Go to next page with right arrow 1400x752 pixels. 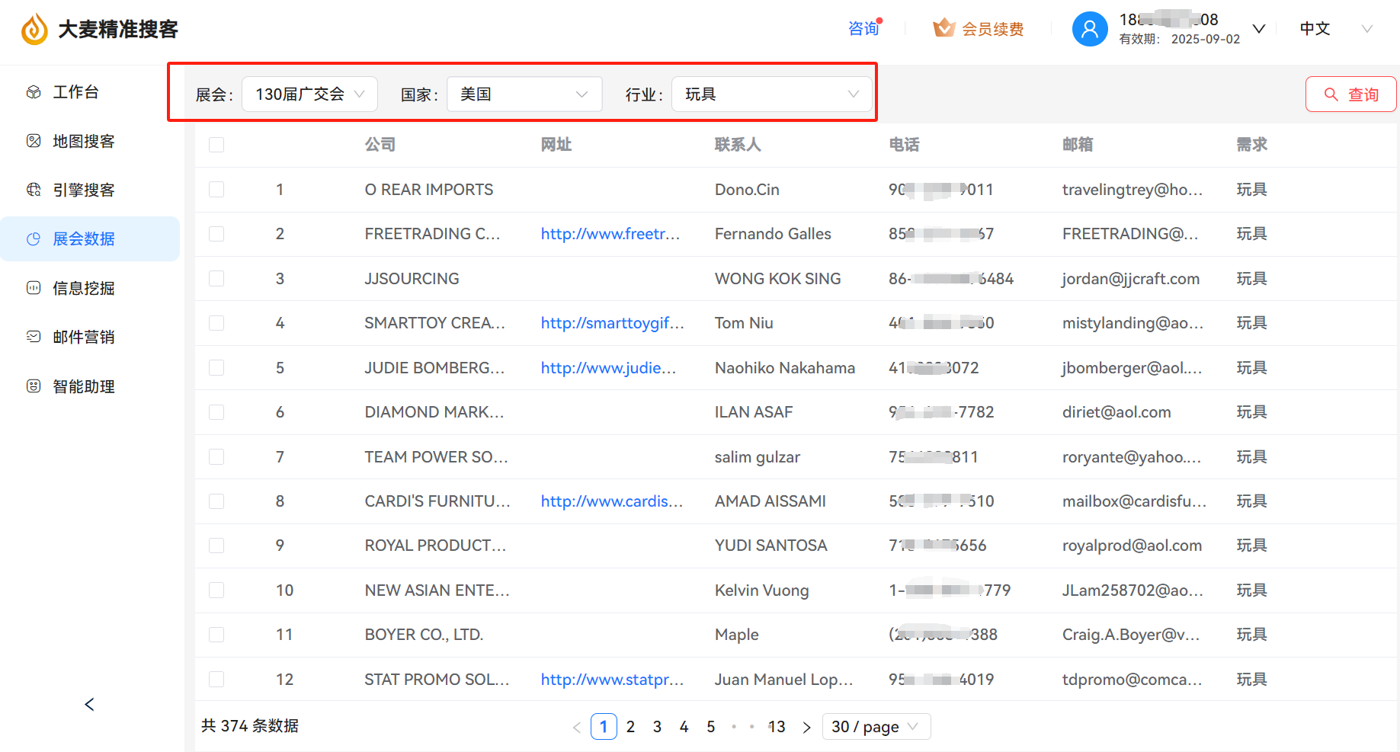coord(806,727)
